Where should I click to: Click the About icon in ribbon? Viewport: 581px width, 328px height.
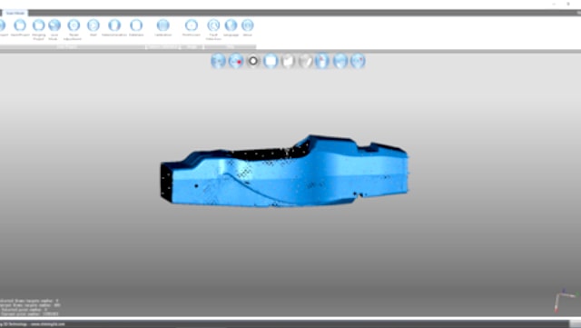pyautogui.click(x=248, y=25)
